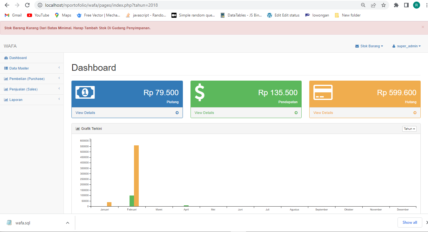Open the Stok Barang dropdown in navbar
Image resolution: width=428 pixels, height=232 pixels.
[x=369, y=46]
